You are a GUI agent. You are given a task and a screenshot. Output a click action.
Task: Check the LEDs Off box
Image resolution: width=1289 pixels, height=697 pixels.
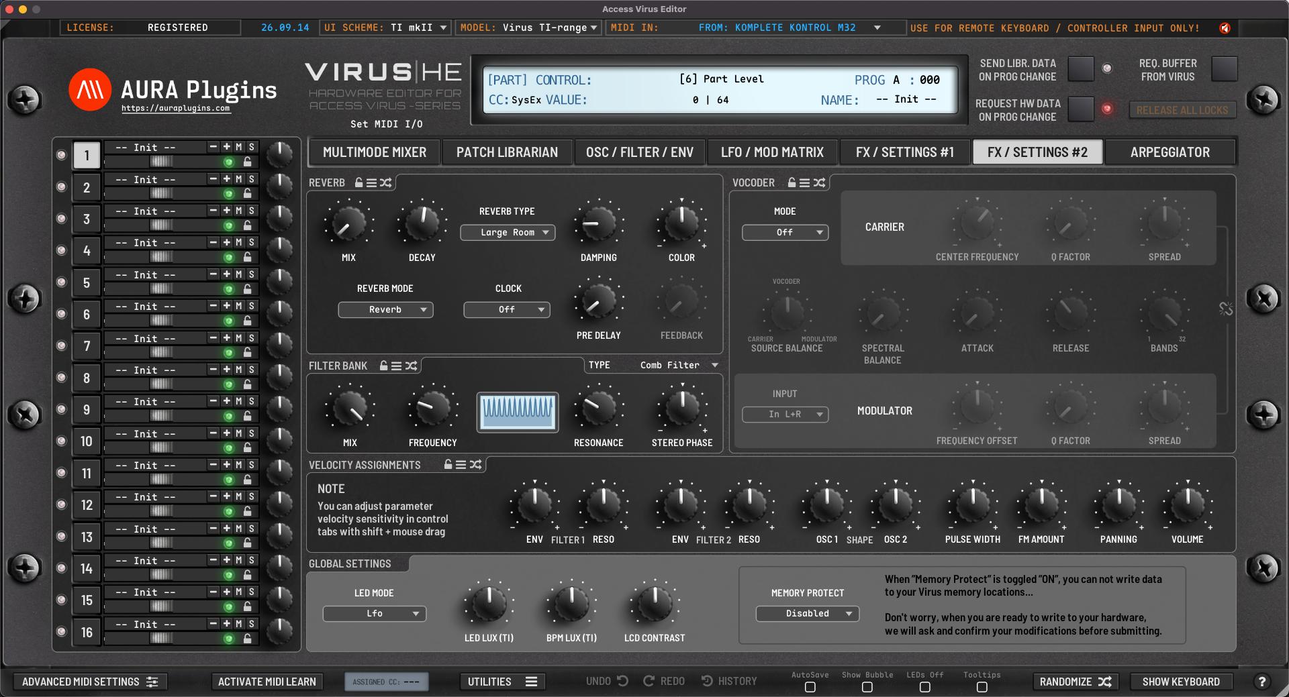click(924, 687)
